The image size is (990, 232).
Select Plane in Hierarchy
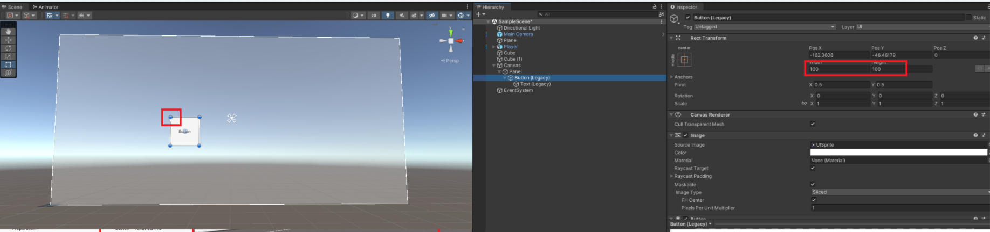point(510,40)
